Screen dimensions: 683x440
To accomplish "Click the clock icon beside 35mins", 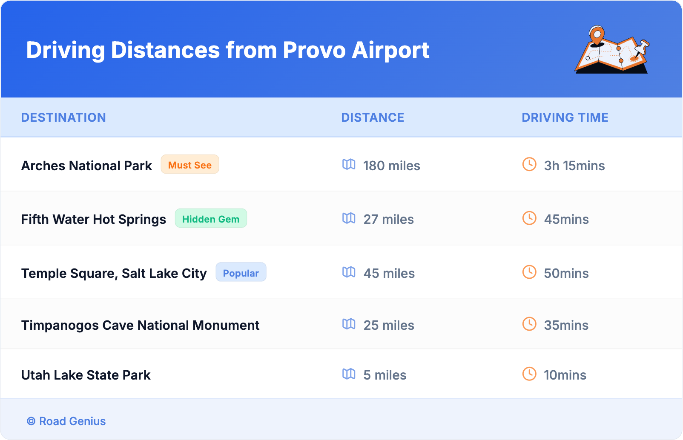I will point(529,324).
